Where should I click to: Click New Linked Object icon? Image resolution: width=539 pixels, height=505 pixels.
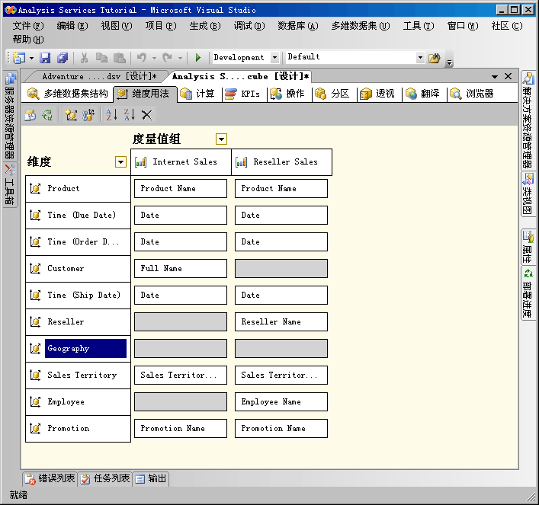[88, 115]
